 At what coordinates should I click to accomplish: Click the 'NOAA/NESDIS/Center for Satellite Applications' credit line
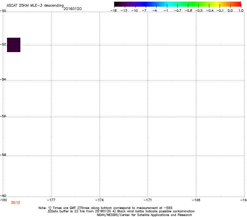tap(144, 215)
